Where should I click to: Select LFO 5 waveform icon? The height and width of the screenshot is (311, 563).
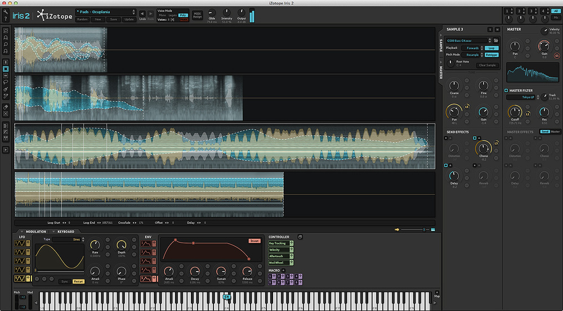[x=20, y=278]
